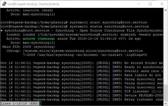Click the green terminal cursor block
168x106 pixels.
pyautogui.click(x=40, y=103)
